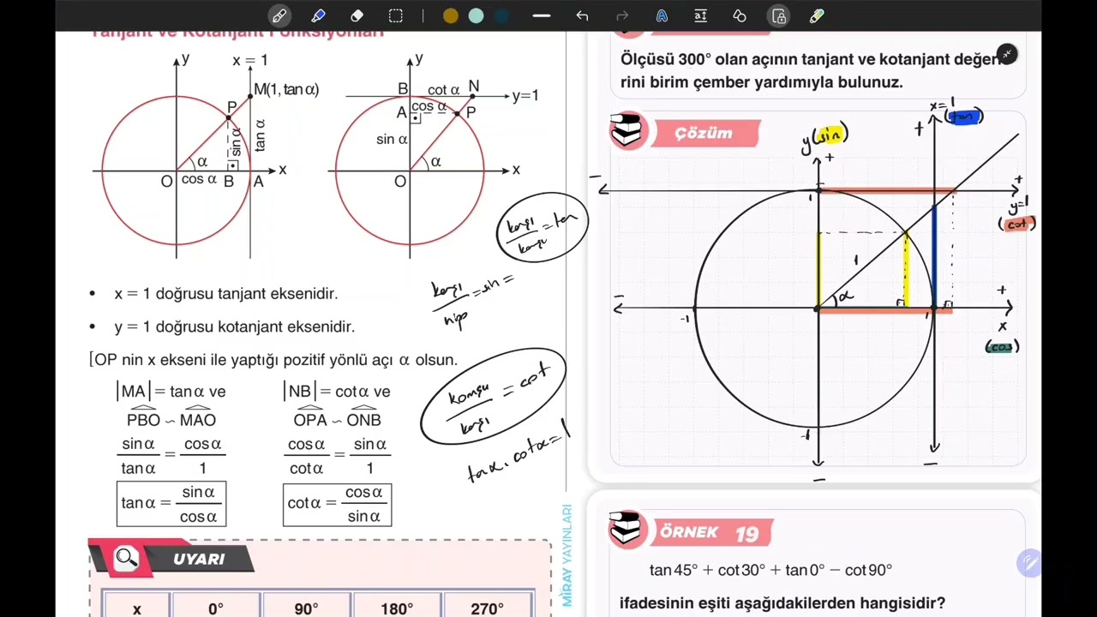Choose the mustard yellow ink color
This screenshot has width=1097, height=617.
point(451,15)
